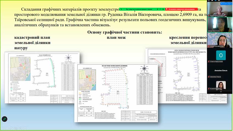The width and height of the screenshot is (233, 131).
Task: Select Діана Нікогосян's video tile
Action: point(220,24)
